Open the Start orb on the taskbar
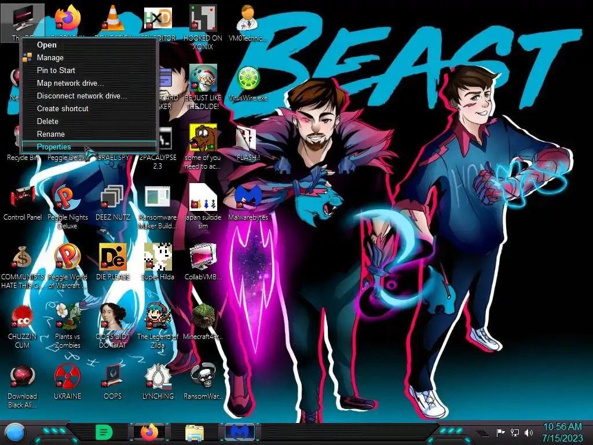 point(15,432)
